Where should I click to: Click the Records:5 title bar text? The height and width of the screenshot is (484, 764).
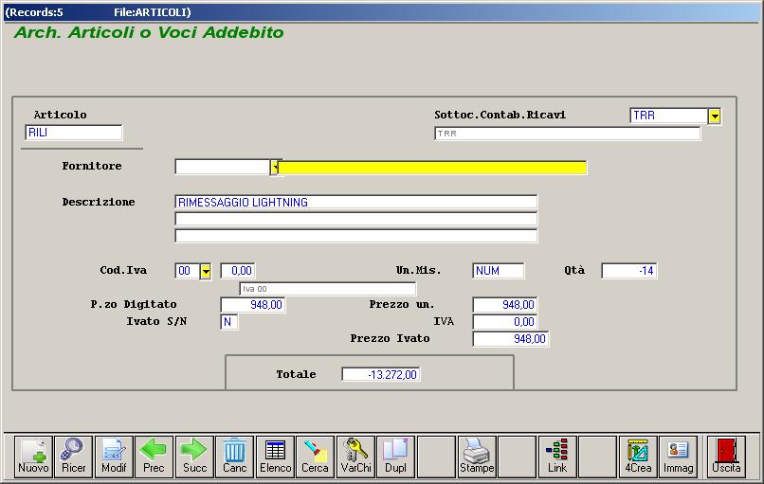coord(34,12)
